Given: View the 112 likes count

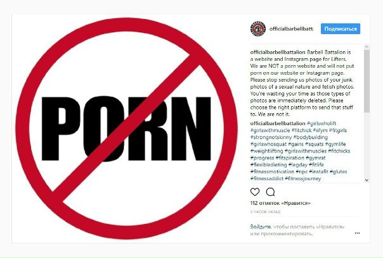Looking at the screenshot, I should coord(280,203).
